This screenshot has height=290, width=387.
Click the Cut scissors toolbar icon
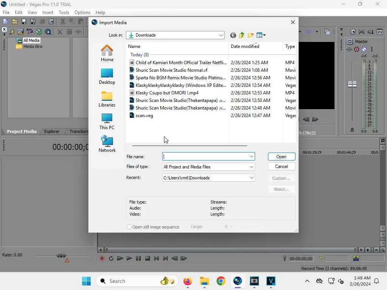pos(63,22)
